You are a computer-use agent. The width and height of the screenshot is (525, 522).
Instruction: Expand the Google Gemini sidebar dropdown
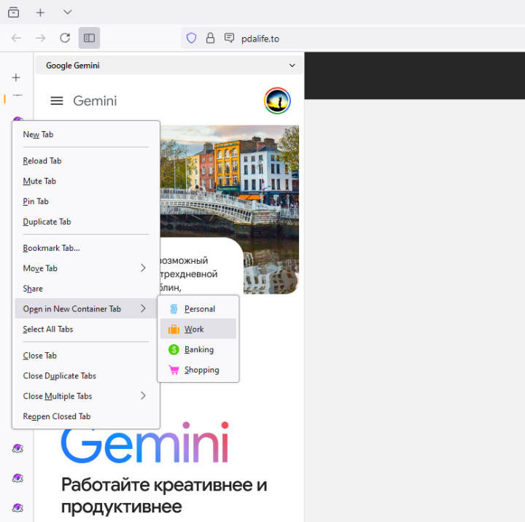[292, 66]
